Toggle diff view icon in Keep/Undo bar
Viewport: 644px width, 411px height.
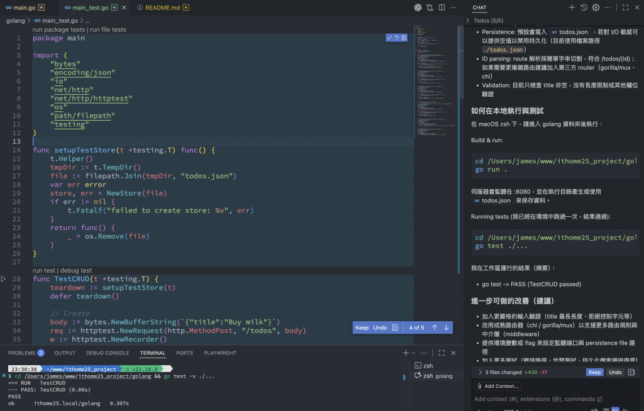click(x=395, y=327)
